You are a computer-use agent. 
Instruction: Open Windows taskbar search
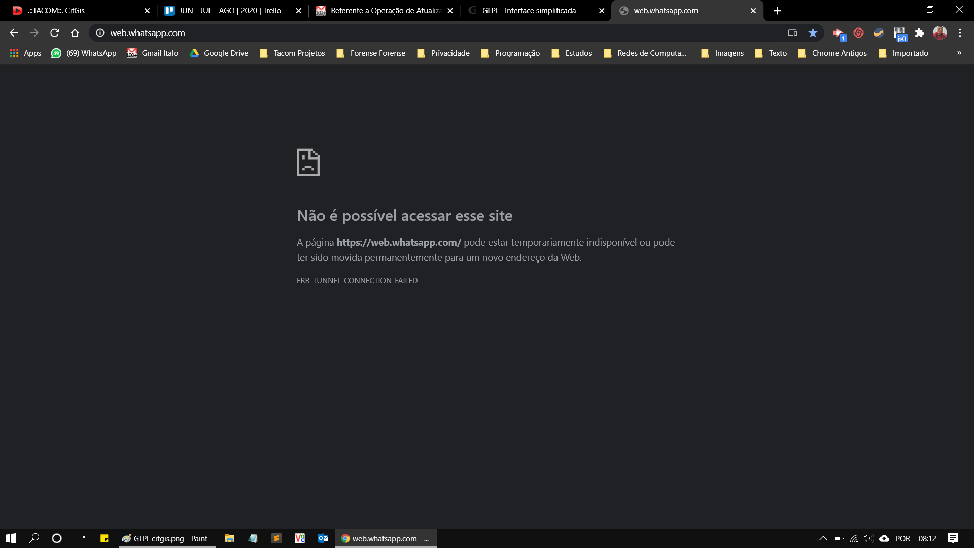click(34, 538)
